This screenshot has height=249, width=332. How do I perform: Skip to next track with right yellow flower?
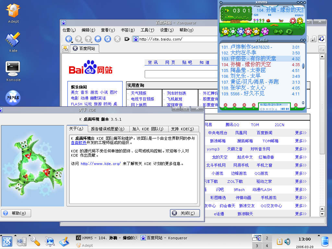(x=256, y=31)
